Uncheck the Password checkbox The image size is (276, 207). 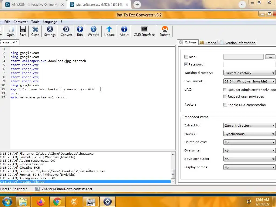[186, 64]
